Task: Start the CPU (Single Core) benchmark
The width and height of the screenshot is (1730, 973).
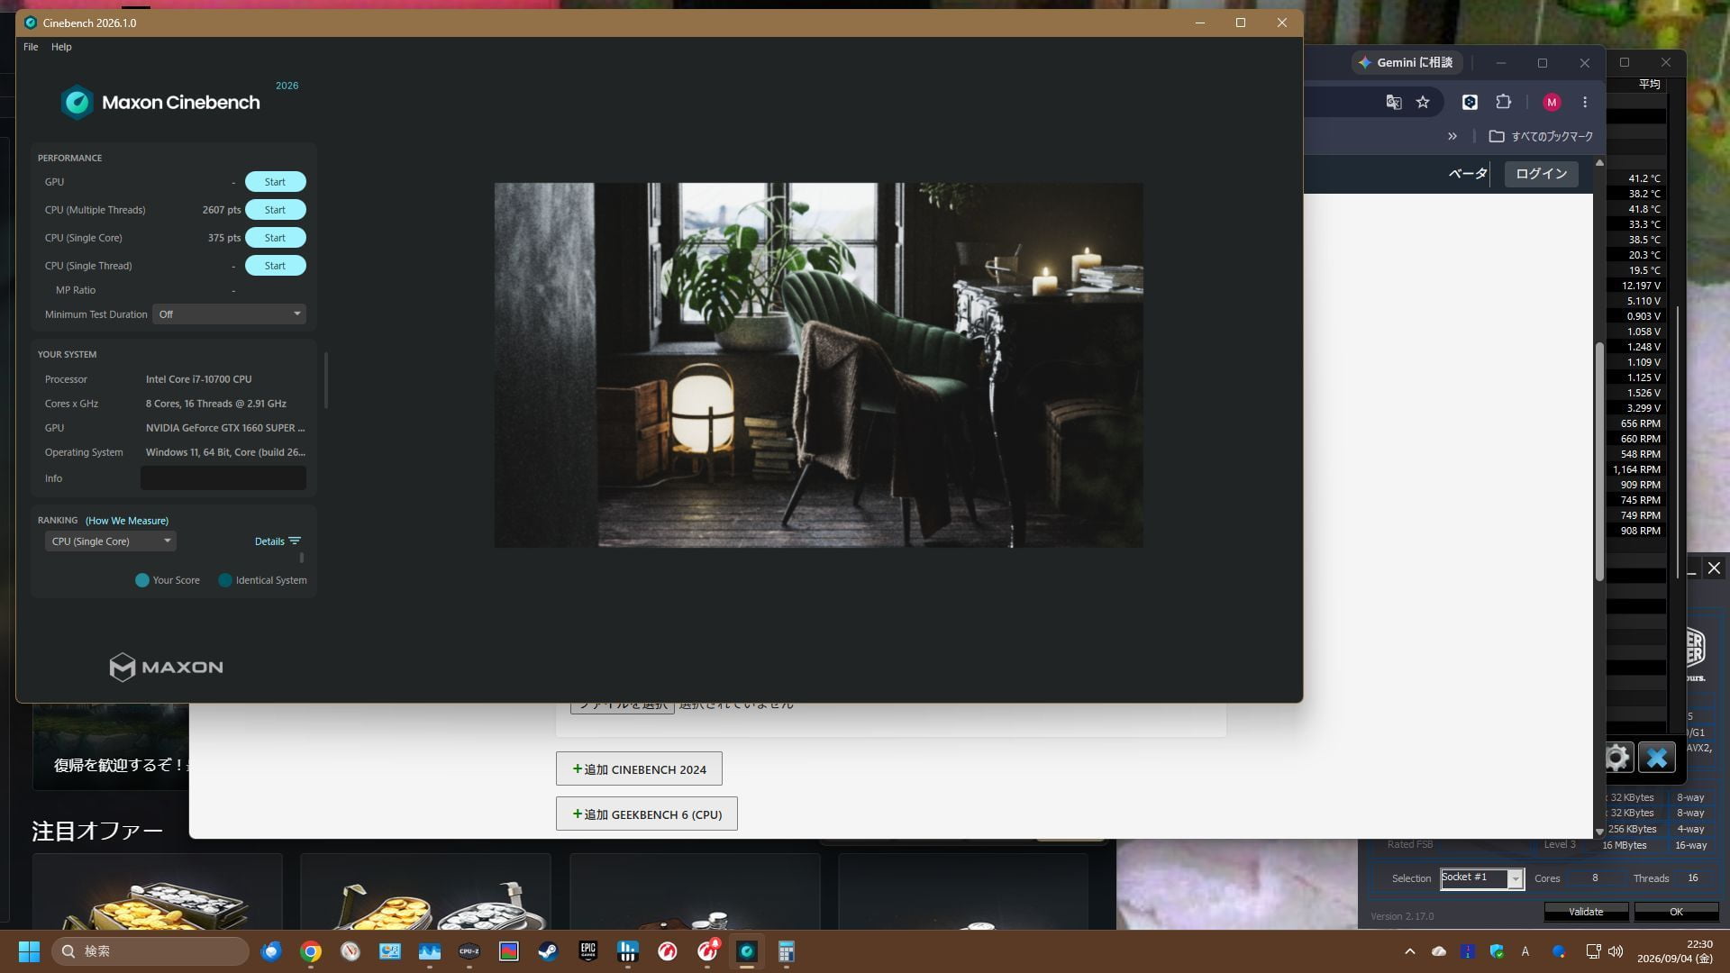Action: (275, 238)
